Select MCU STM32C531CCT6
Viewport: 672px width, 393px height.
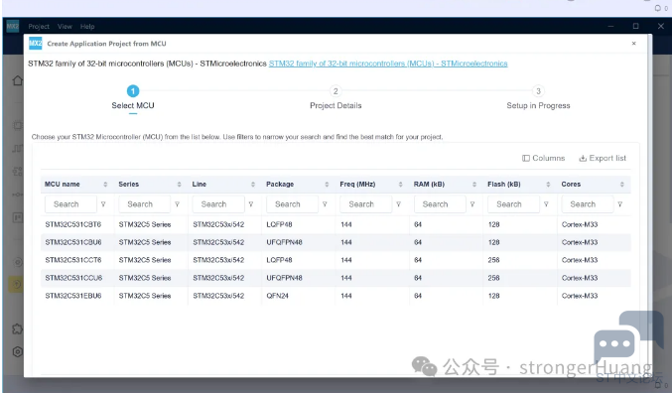336,260
